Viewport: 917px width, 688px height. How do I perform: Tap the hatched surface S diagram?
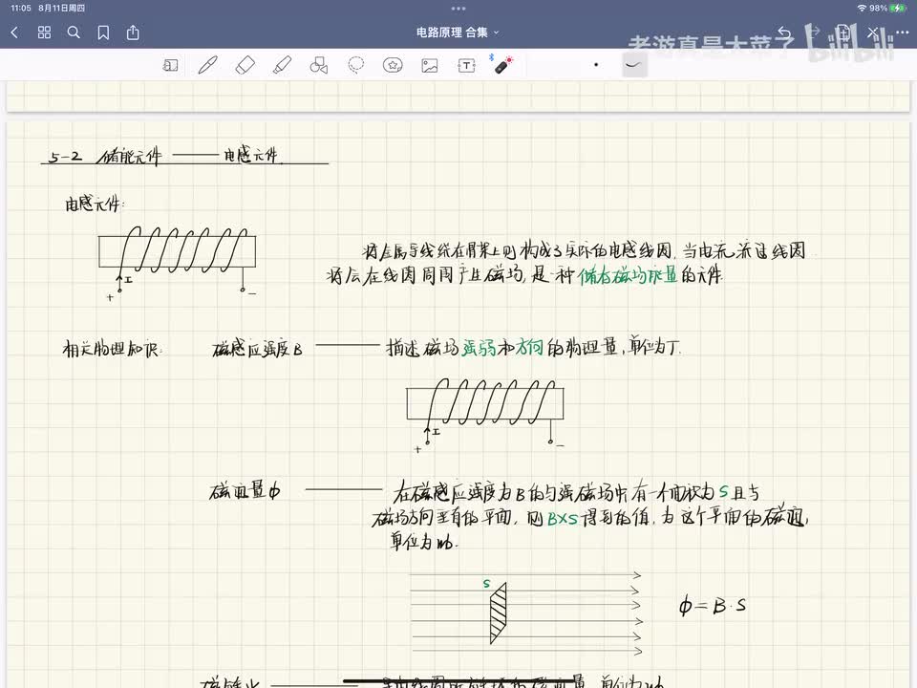click(498, 612)
